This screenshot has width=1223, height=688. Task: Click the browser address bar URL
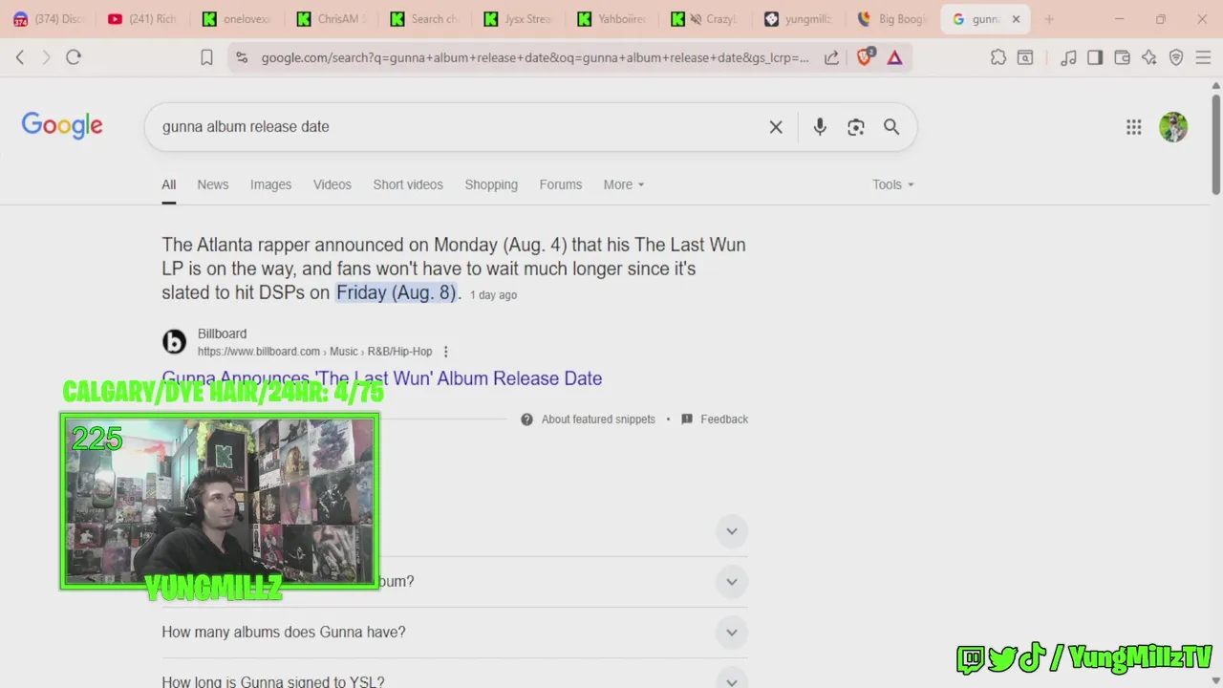pos(535,57)
